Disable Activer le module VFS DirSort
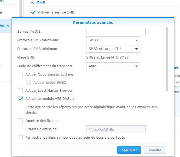Screen dimensions: 180x157 point(20,99)
